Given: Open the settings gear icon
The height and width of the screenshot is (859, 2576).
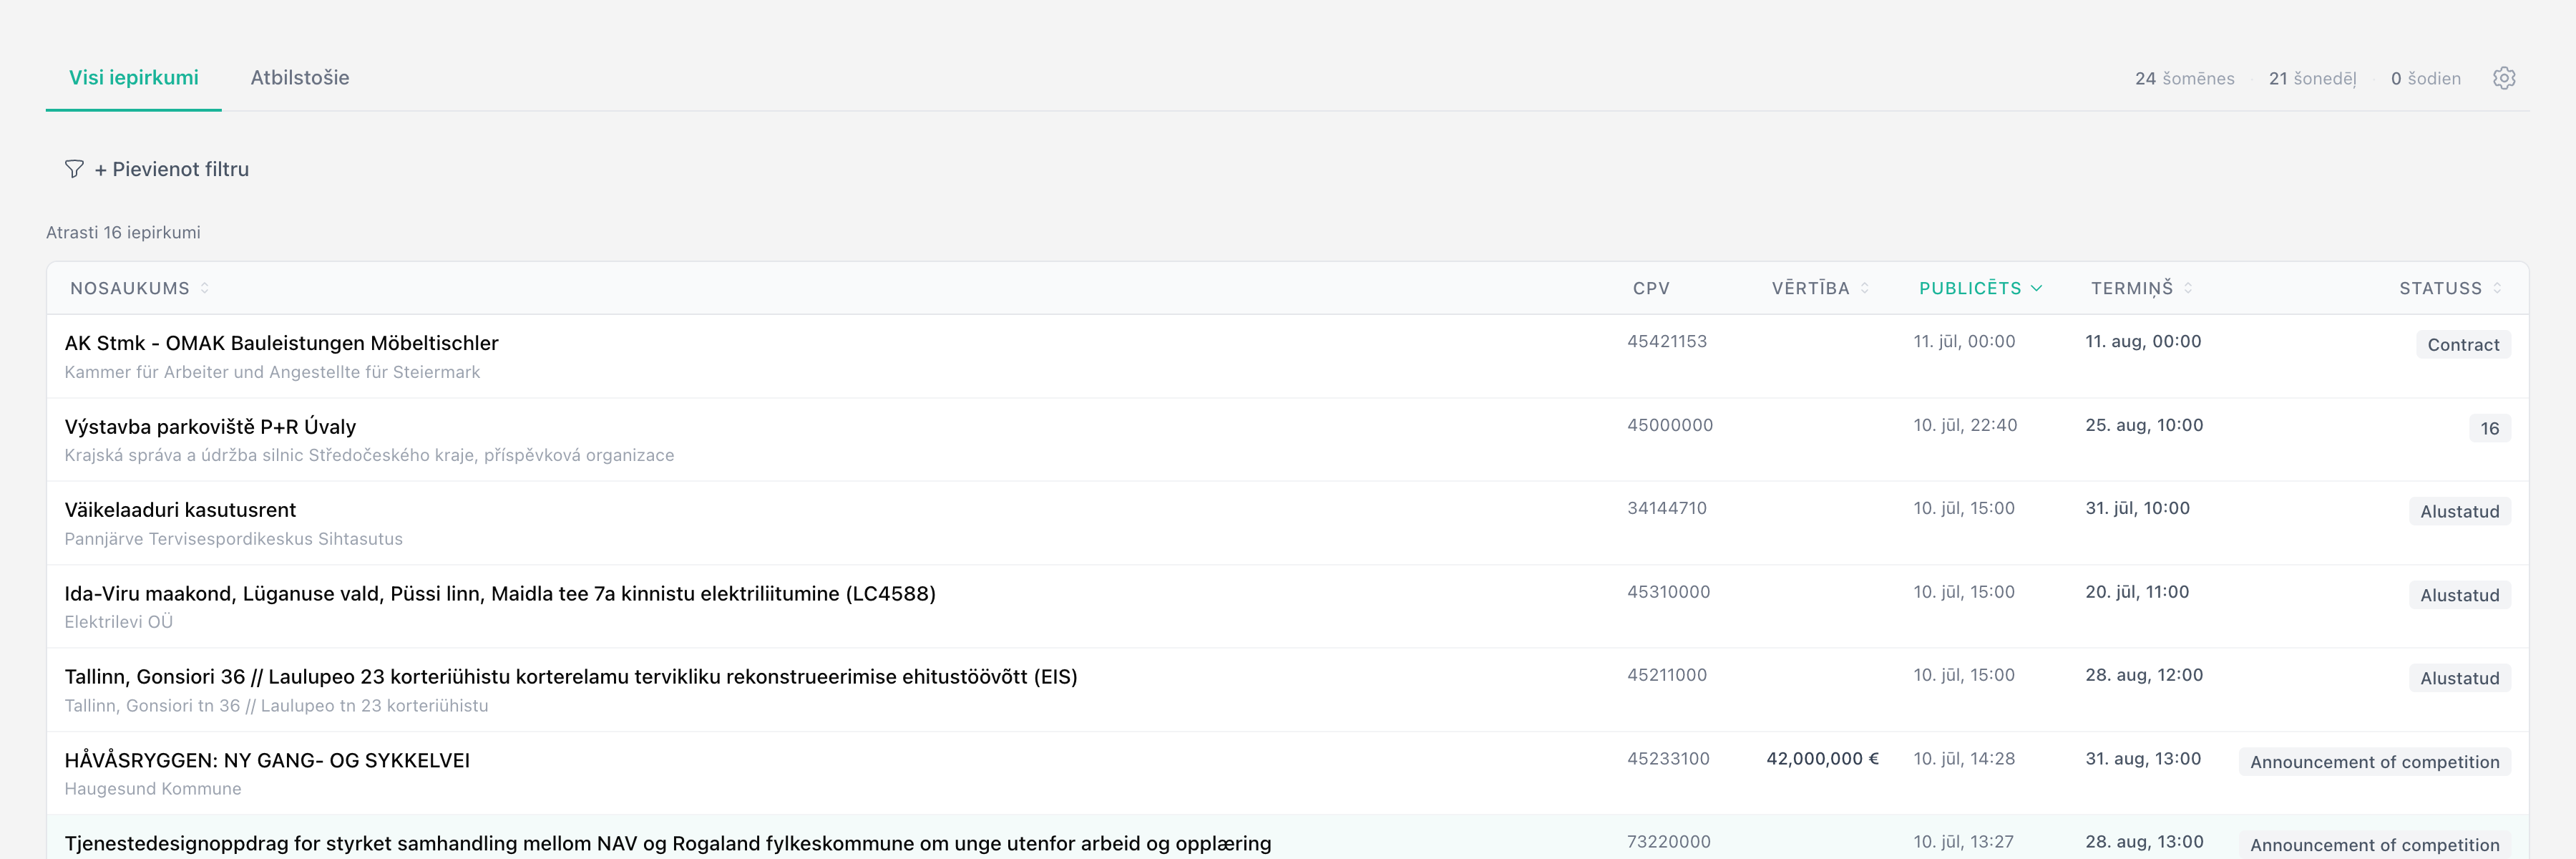Looking at the screenshot, I should (x=2503, y=78).
